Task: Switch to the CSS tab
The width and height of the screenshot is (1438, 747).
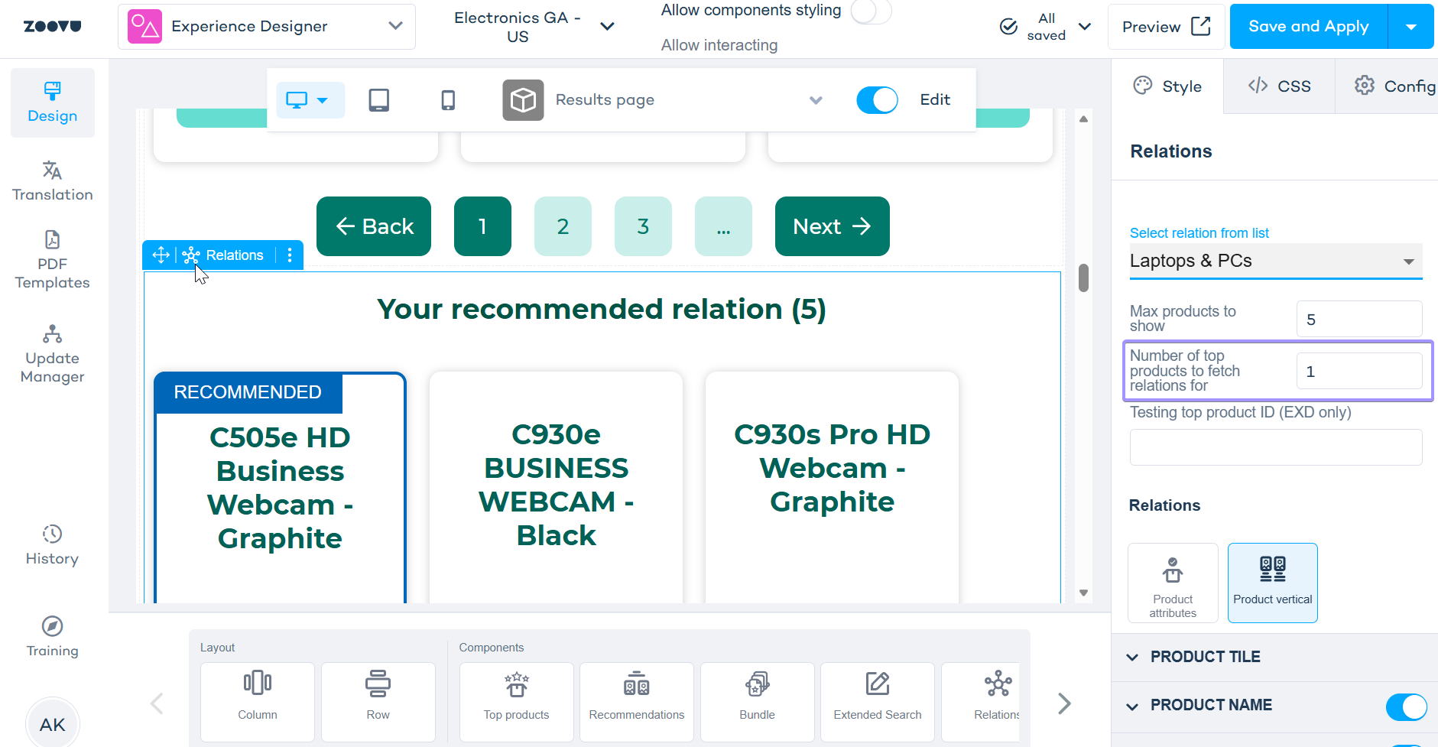Action: pos(1279,86)
